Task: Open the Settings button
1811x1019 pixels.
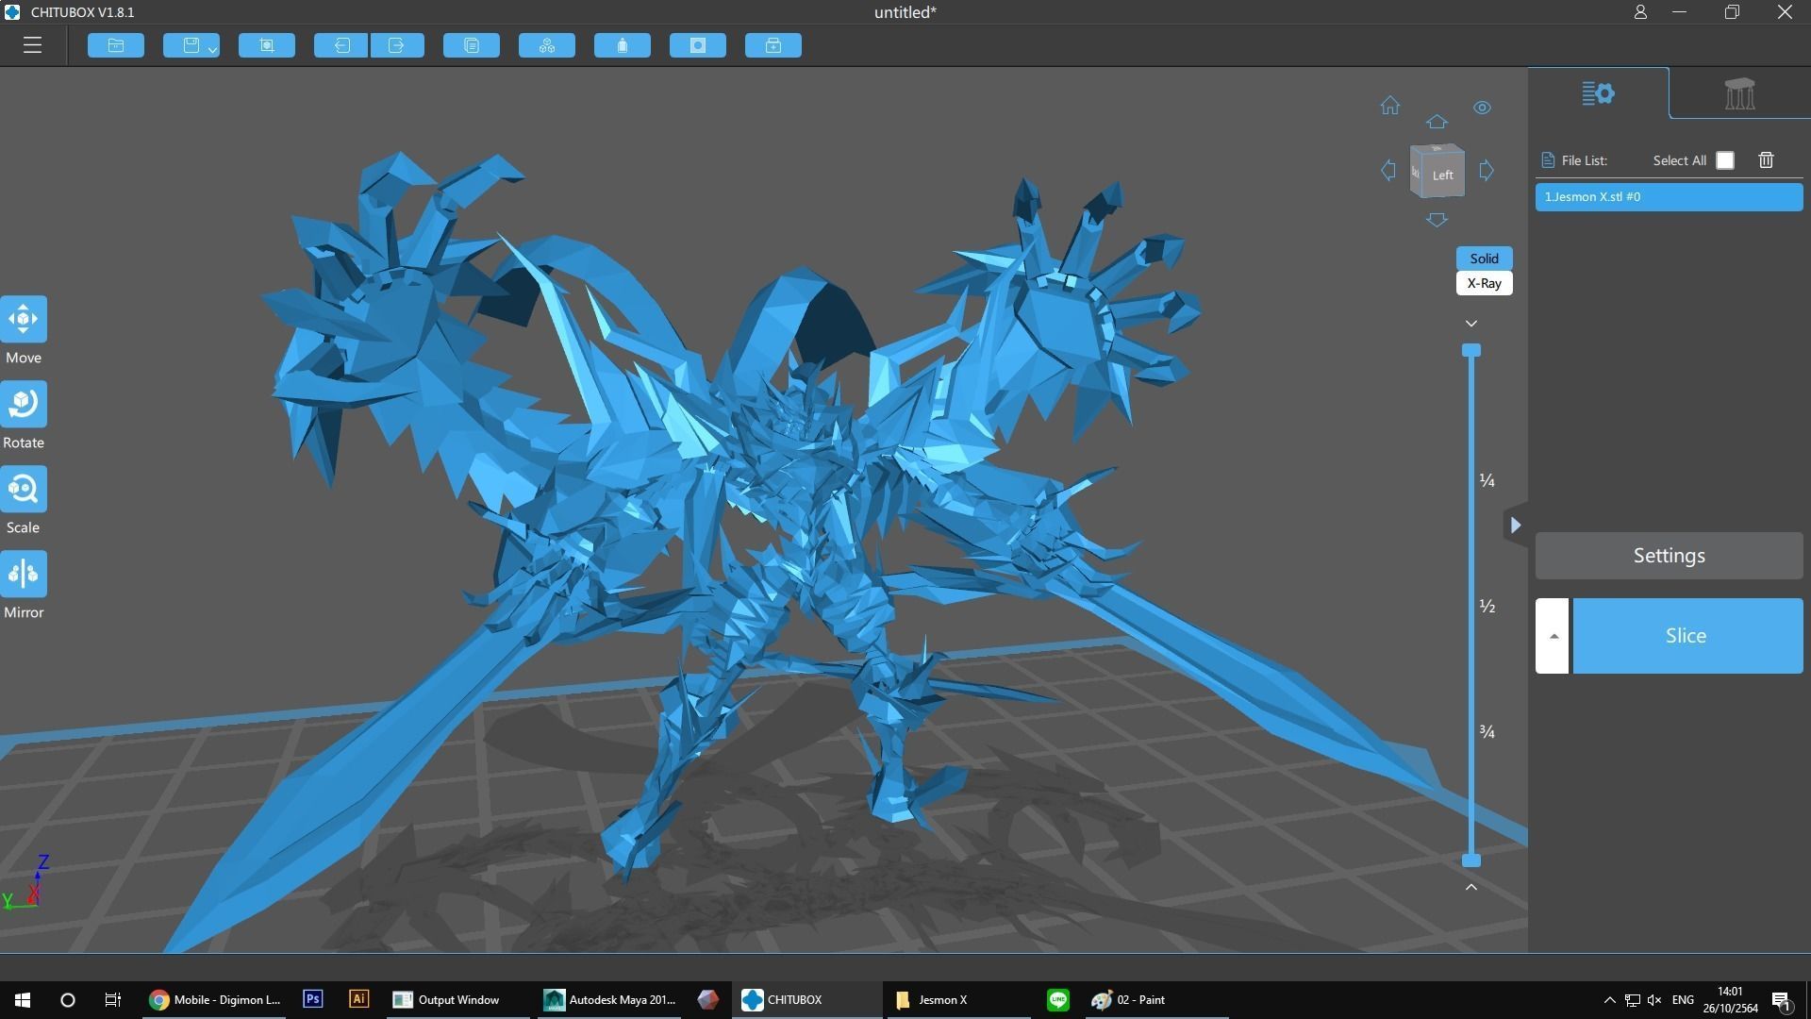Action: point(1669,556)
